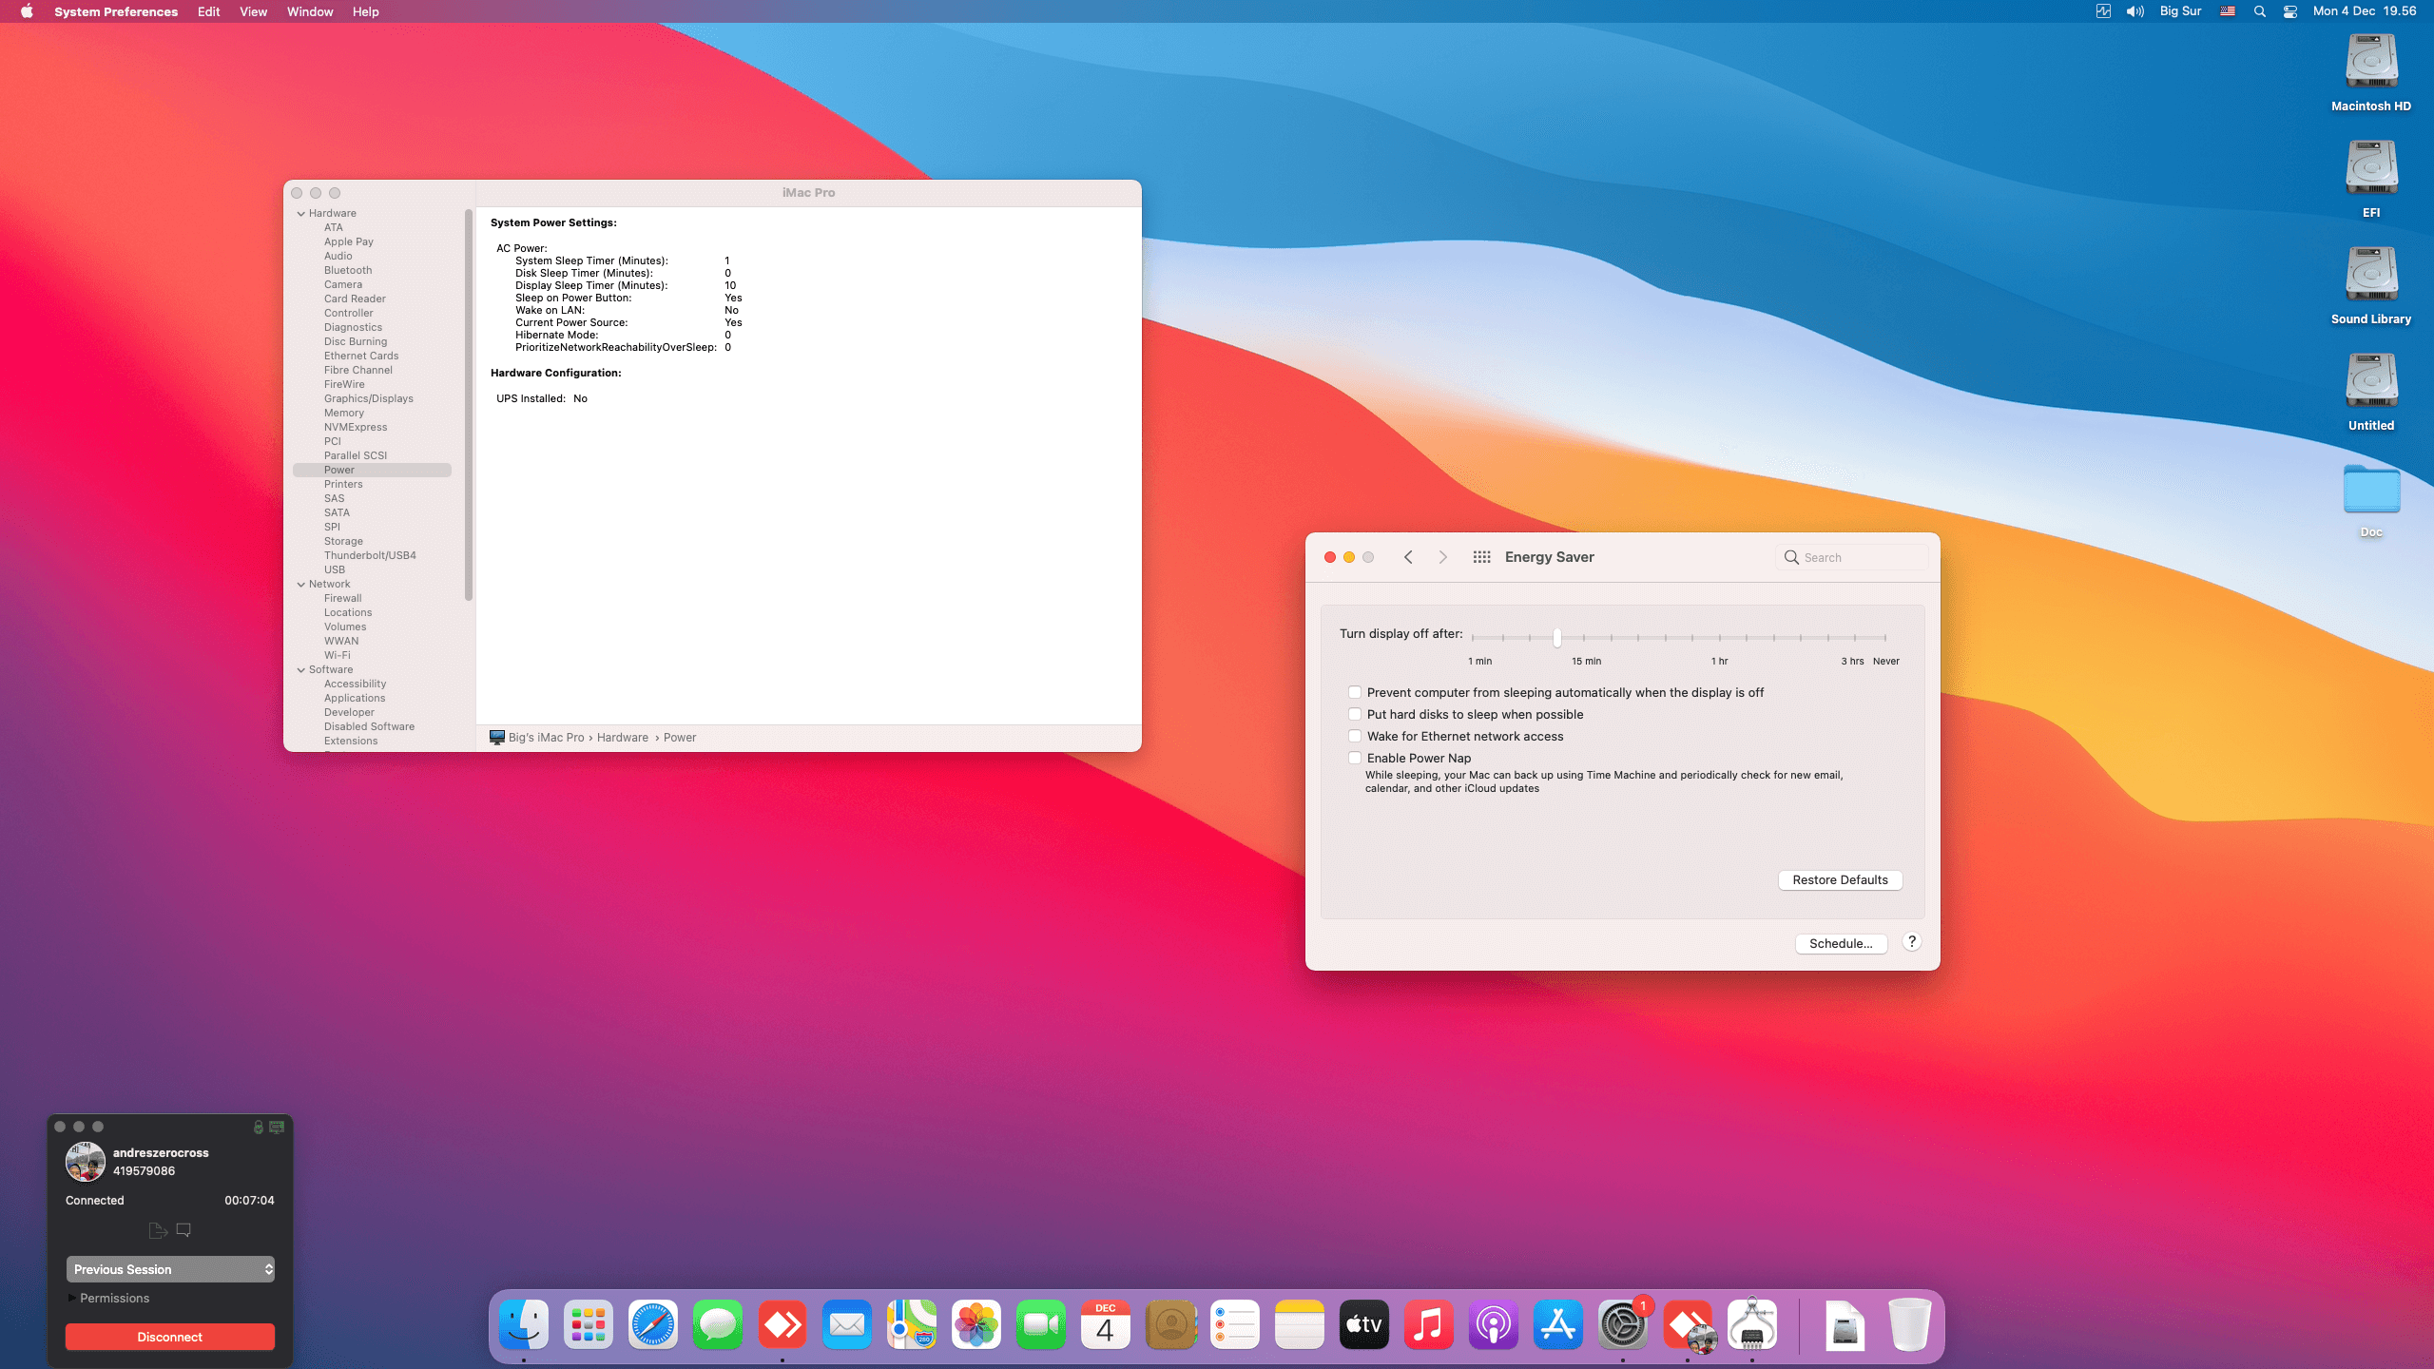Screen dimensions: 2434x1369
Task: Select Storage in the Hardware list
Action: pos(343,541)
